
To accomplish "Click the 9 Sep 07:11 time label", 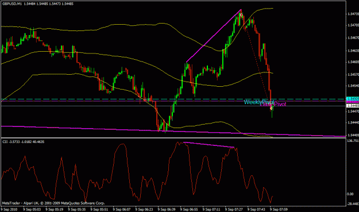I will tap(211, 210).
